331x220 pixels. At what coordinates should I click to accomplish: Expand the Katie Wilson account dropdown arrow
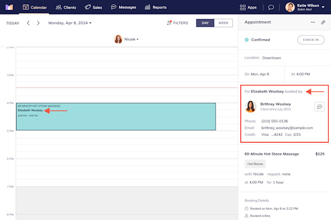point(323,7)
